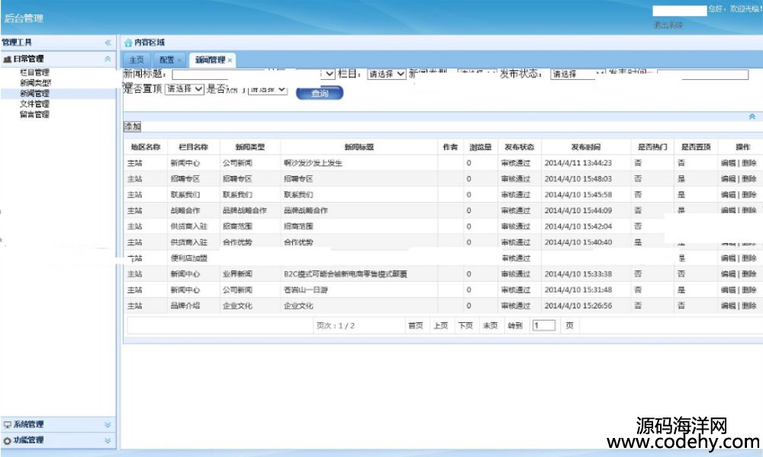763x457 pixels.
Task: Click the blue 查询 search button
Action: [x=320, y=93]
